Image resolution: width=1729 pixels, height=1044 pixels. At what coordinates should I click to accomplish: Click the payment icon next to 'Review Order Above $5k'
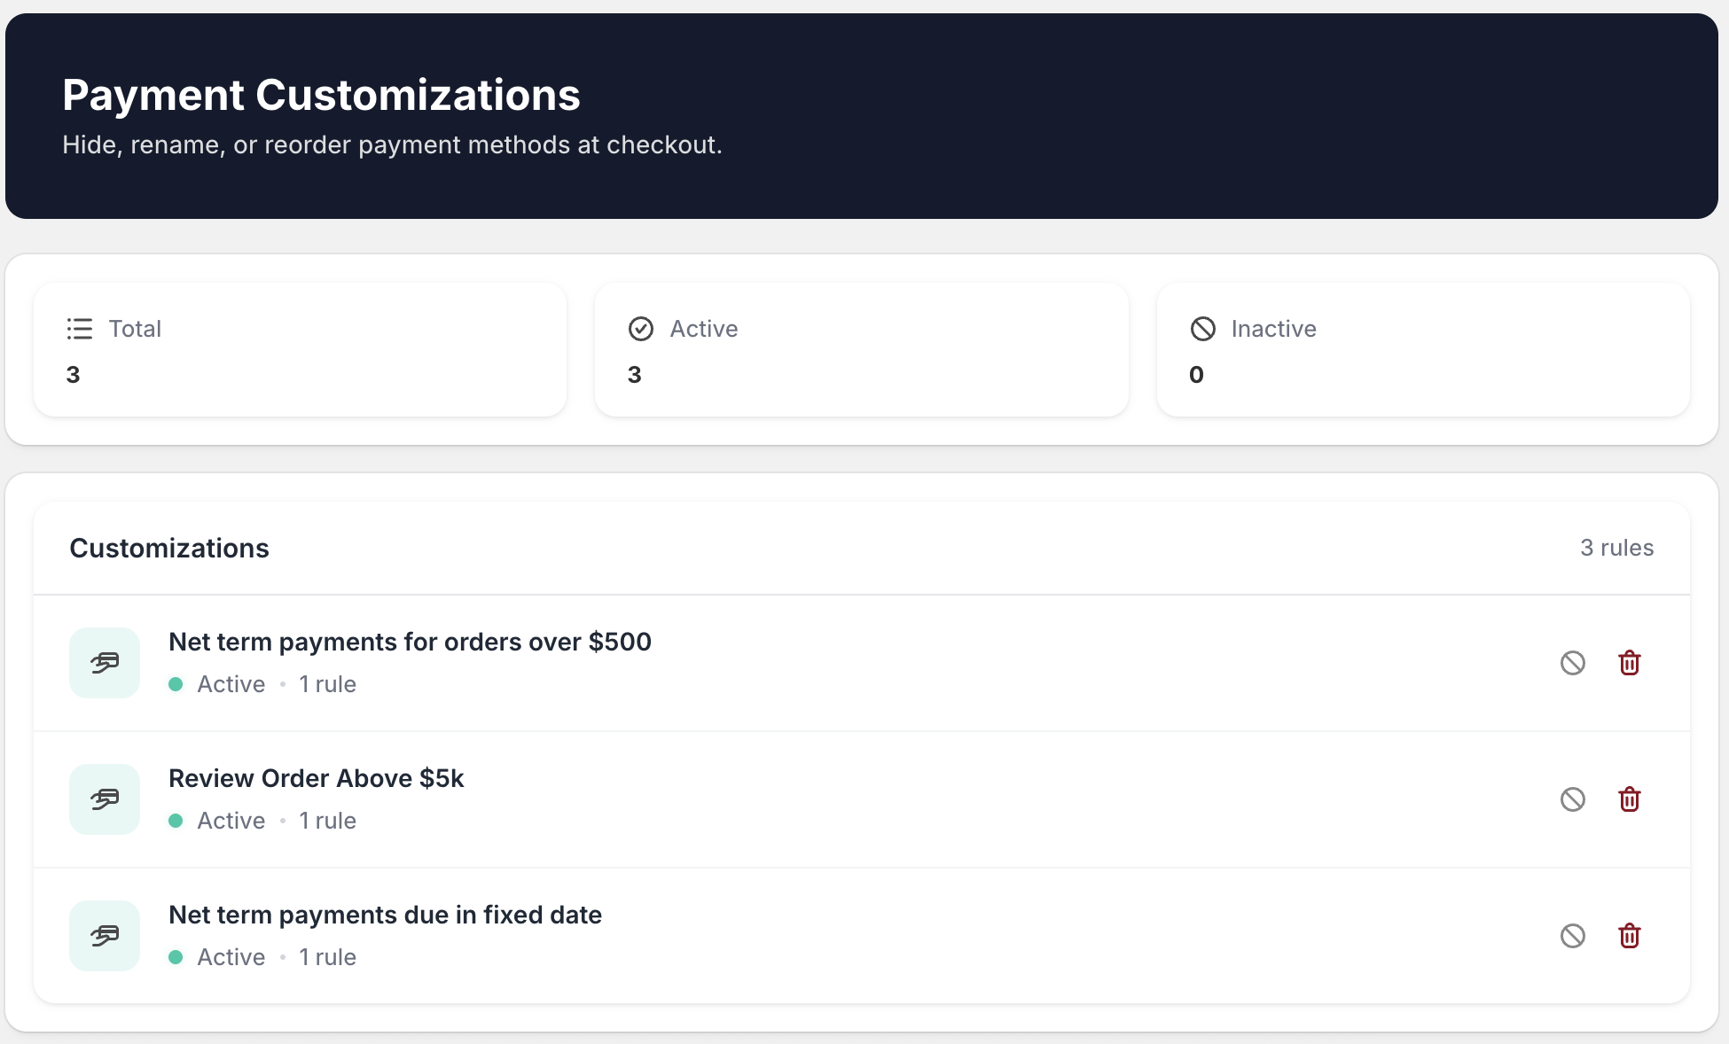pos(104,799)
